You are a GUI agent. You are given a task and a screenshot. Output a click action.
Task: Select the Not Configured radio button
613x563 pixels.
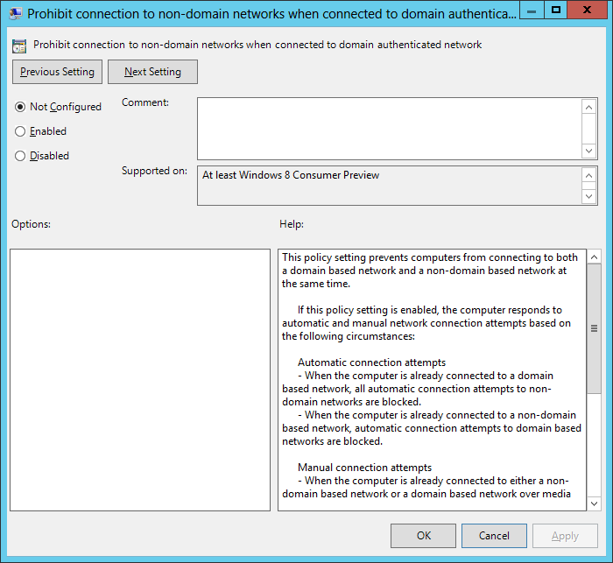click(20, 107)
